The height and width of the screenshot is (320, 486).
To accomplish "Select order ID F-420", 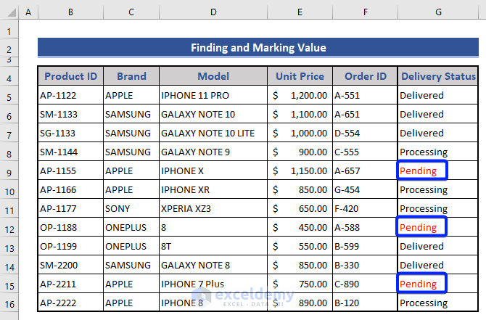I will [x=366, y=208].
